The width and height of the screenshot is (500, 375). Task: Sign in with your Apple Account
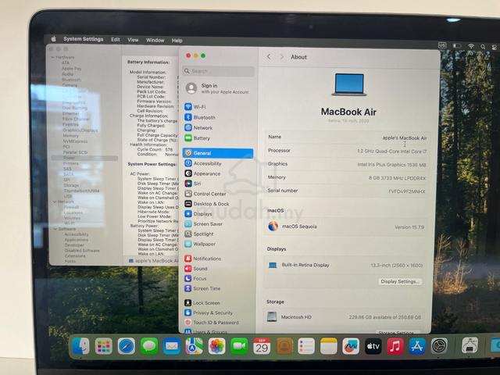point(218,88)
